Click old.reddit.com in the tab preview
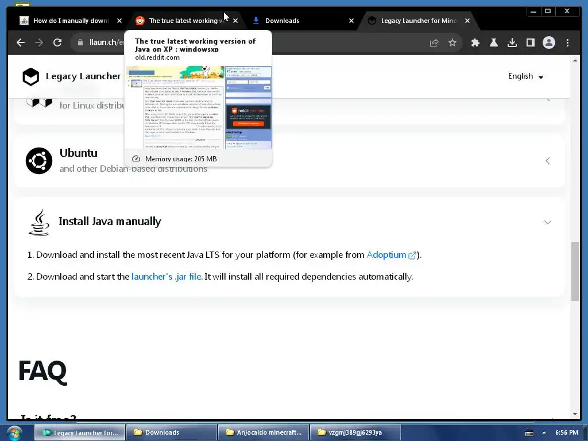588x441 pixels. [157, 58]
